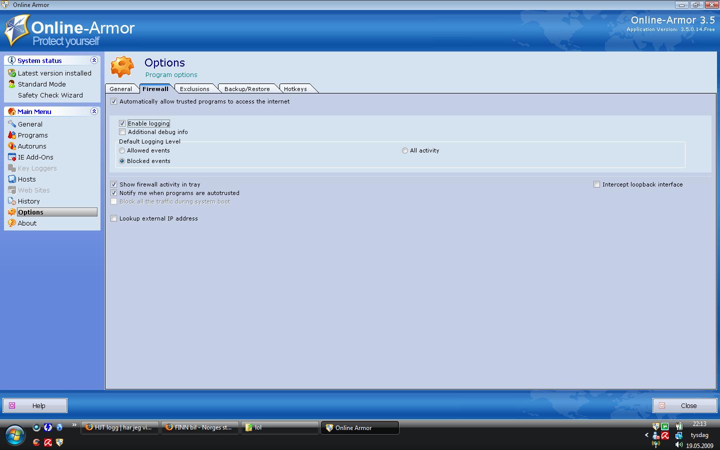The height and width of the screenshot is (450, 720).
Task: Enable Additional debug info
Action: tap(122, 132)
